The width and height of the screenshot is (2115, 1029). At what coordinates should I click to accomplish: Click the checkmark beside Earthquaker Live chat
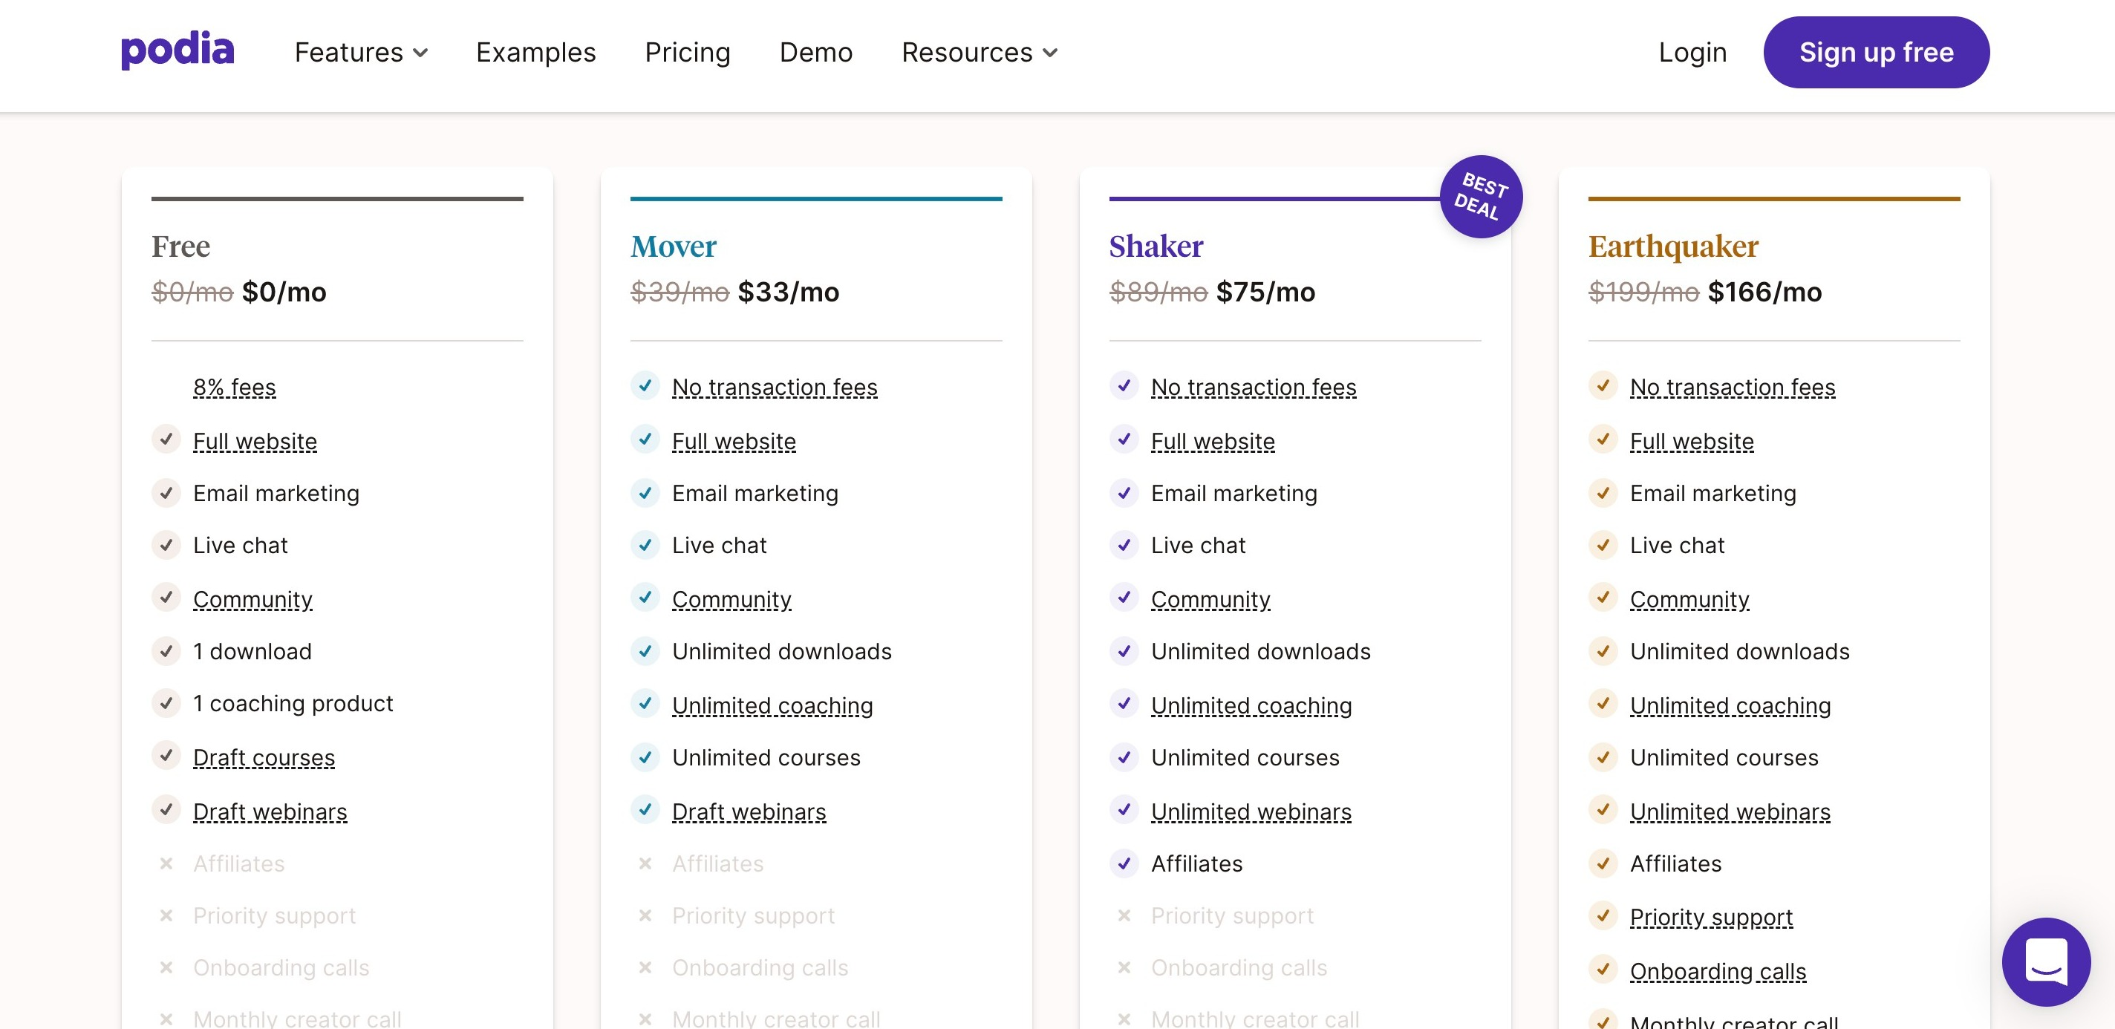click(1603, 545)
